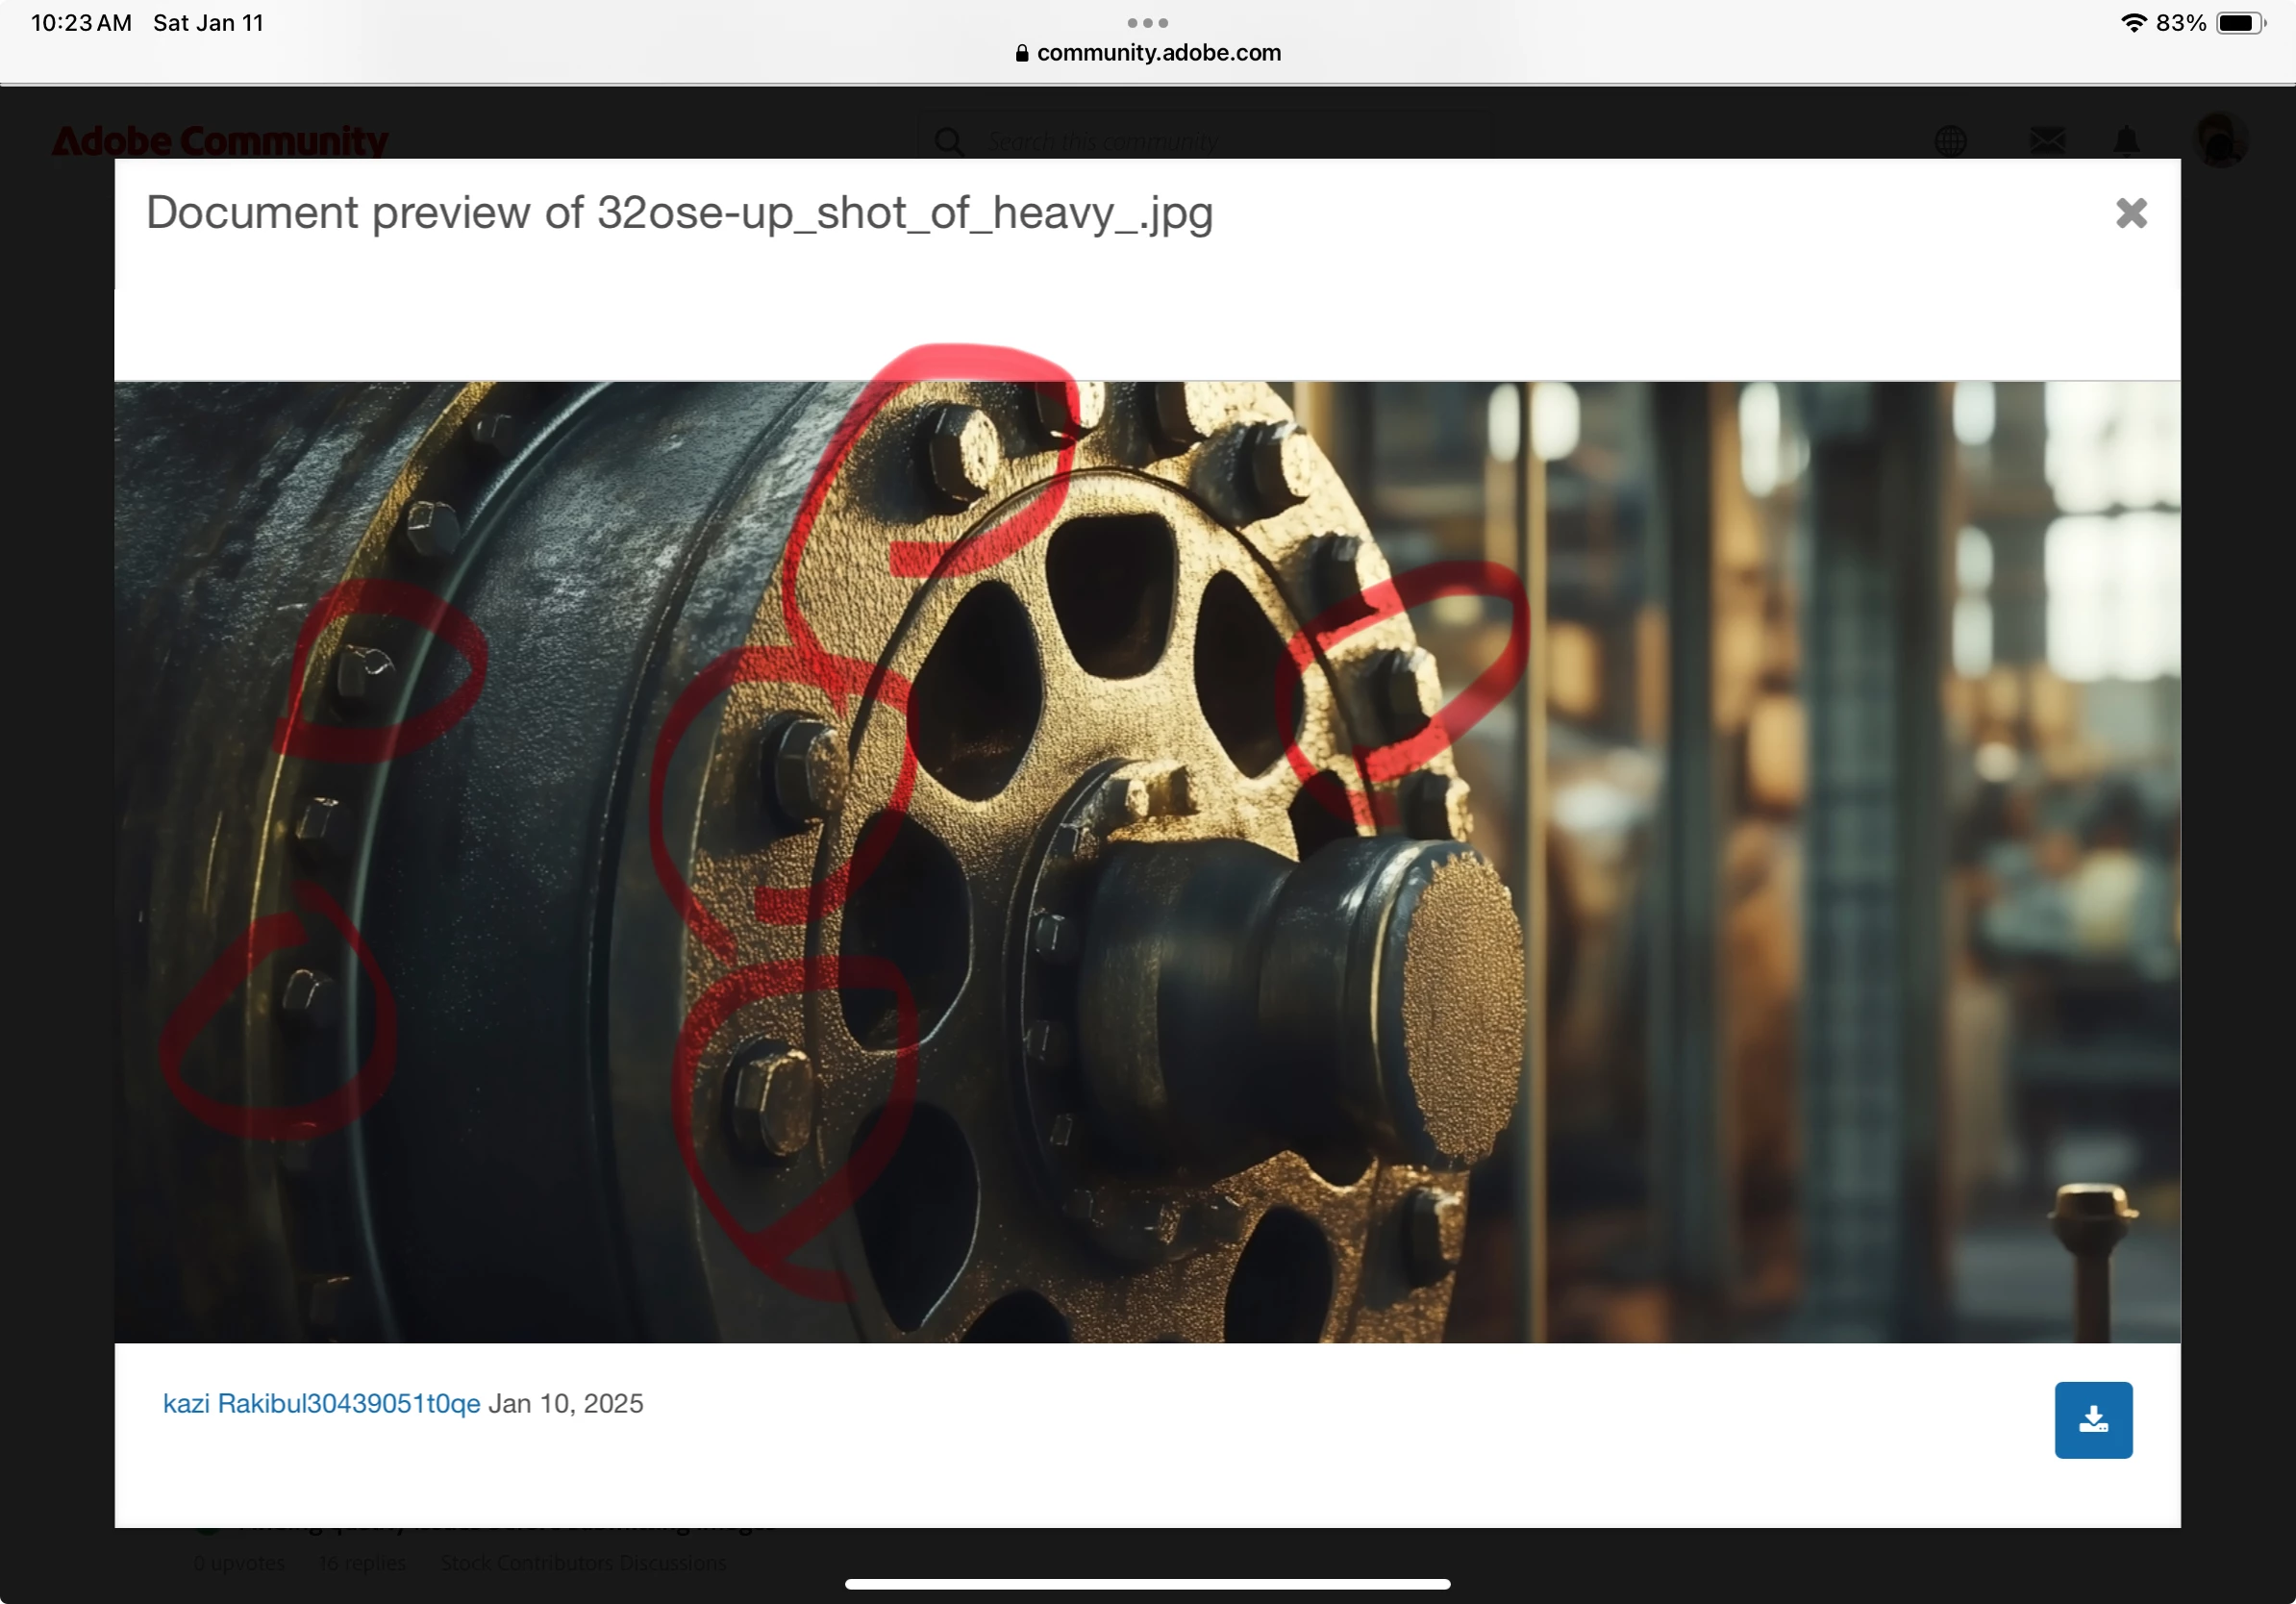The image size is (2296, 1604).
Task: Open the messages envelope icon
Action: point(2046,141)
